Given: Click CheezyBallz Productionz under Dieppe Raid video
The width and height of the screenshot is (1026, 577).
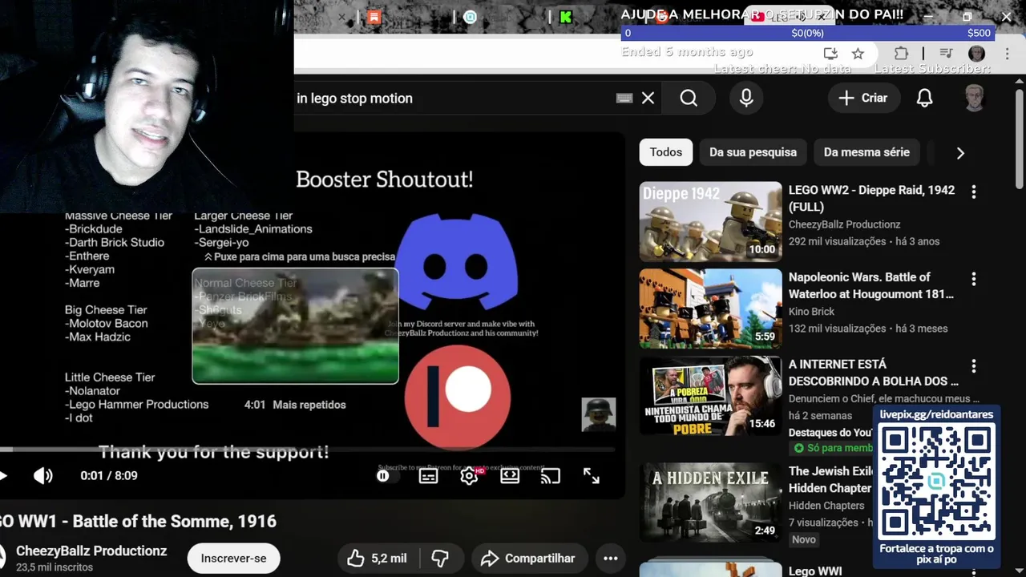Looking at the screenshot, I should coord(844,224).
